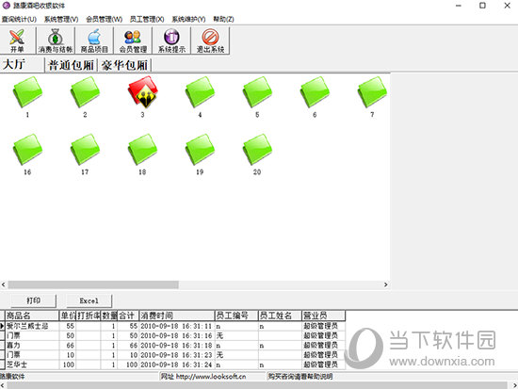
Task: Click the 数量 column header
Action: (x=109, y=316)
